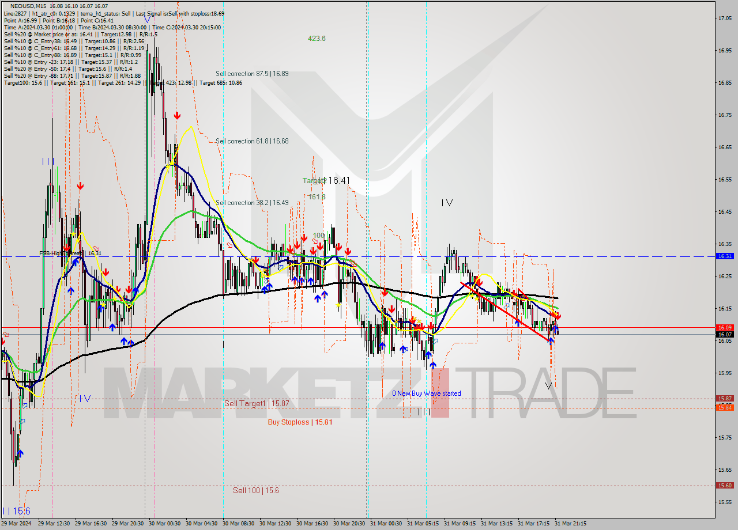Click the 17.05 price axis value

[x=724, y=18]
